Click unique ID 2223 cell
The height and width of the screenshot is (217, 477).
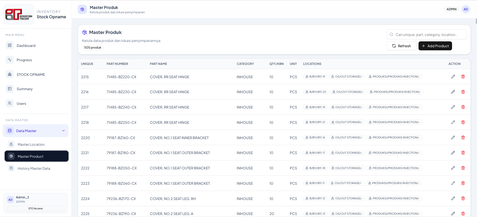[85, 183]
